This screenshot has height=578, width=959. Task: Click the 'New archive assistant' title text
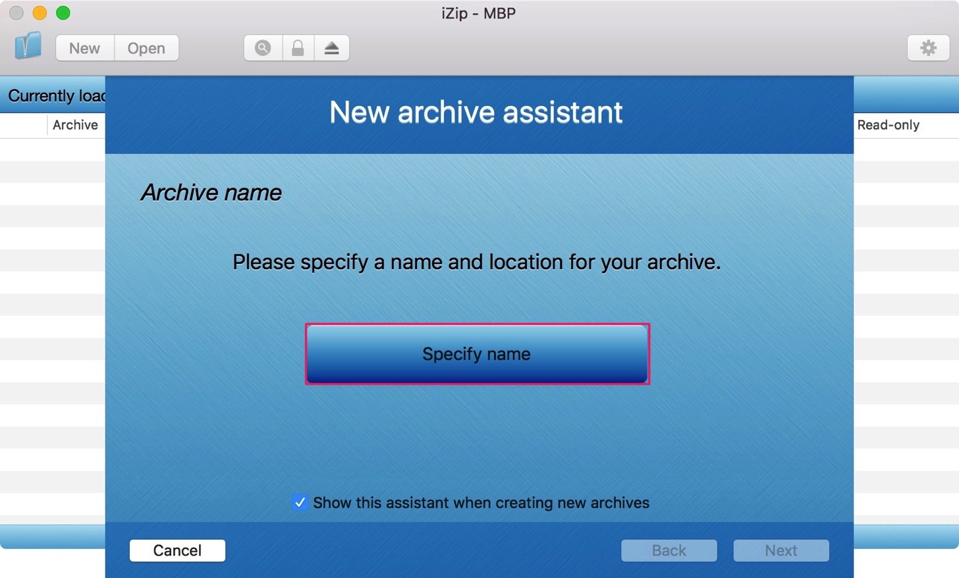[476, 113]
